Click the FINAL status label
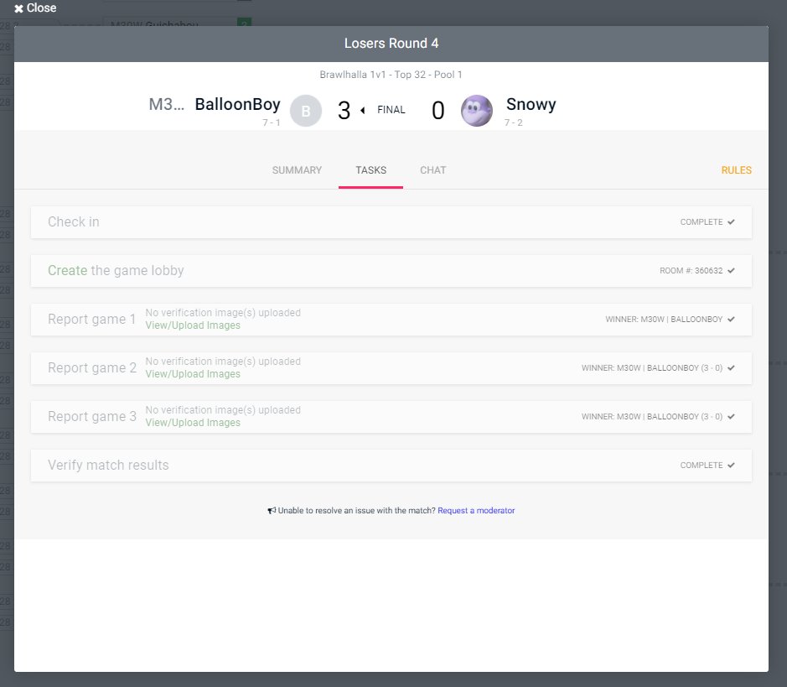Screen dimensions: 787x687 (x=391, y=110)
